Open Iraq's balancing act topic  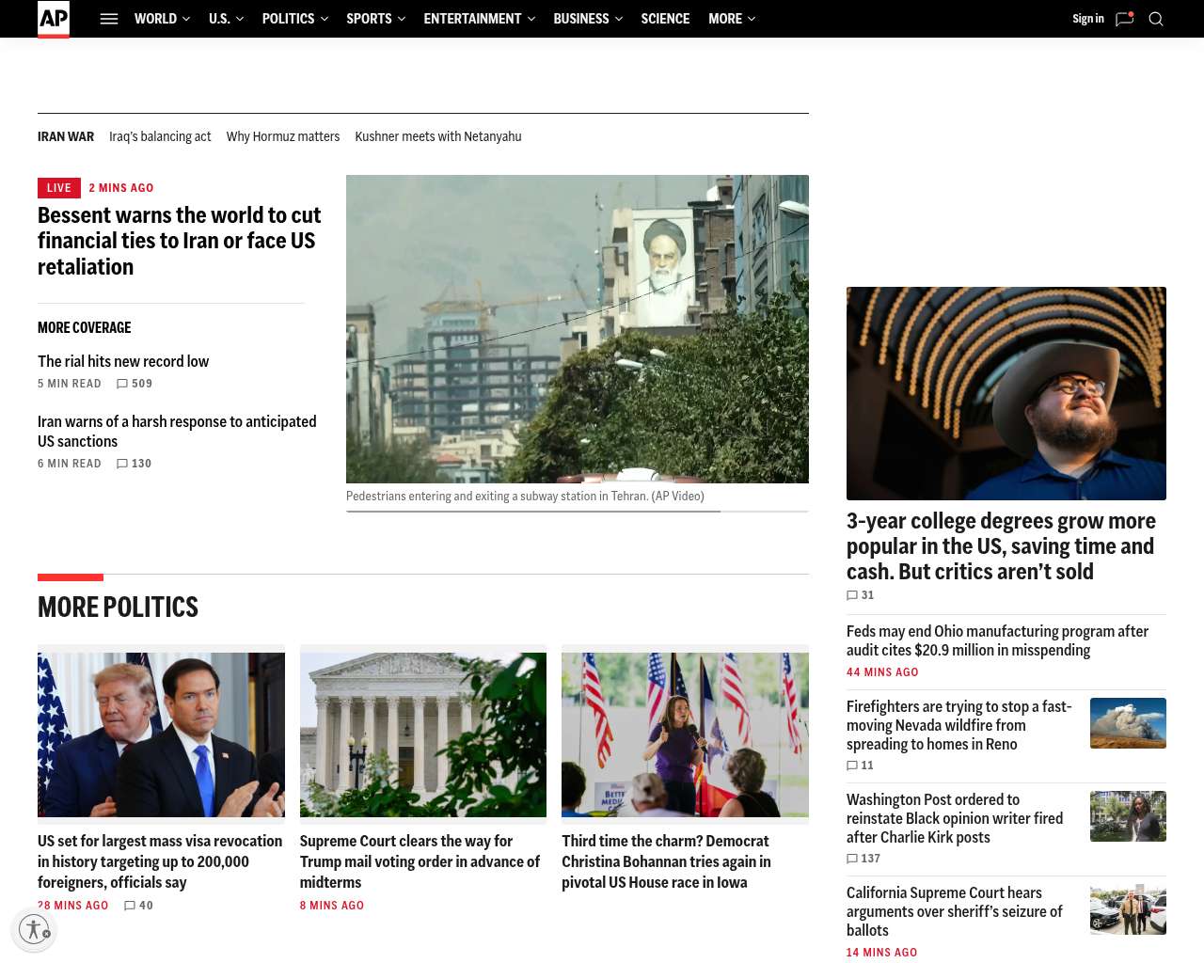click(160, 136)
